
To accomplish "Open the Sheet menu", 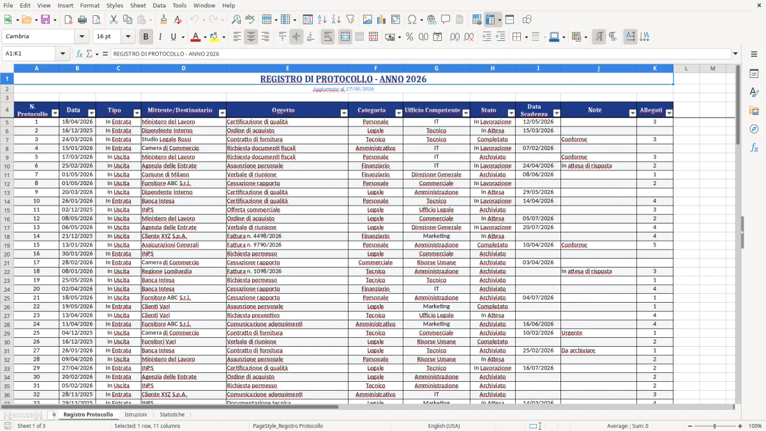I will pos(138,5).
